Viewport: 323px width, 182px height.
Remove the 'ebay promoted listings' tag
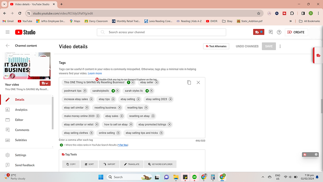[x=169, y=125]
